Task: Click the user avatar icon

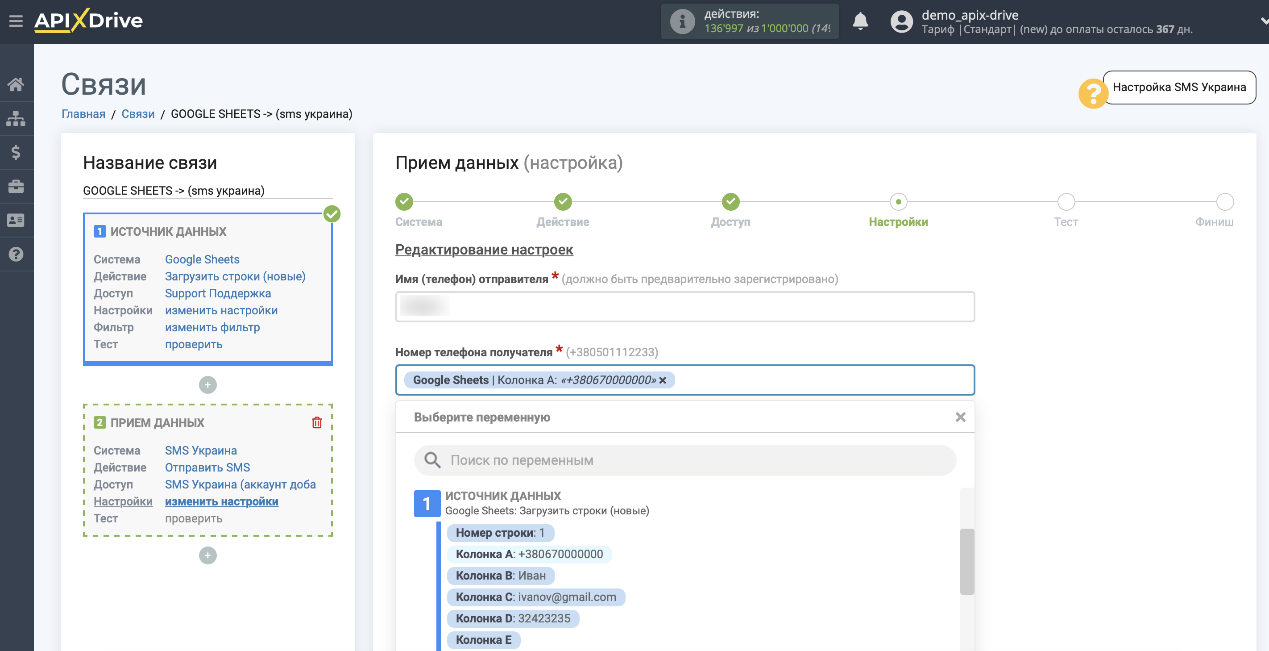Action: [901, 22]
